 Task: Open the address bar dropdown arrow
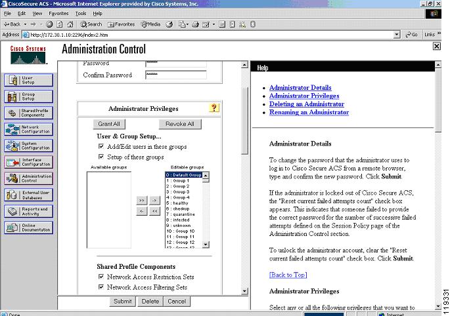(397, 35)
